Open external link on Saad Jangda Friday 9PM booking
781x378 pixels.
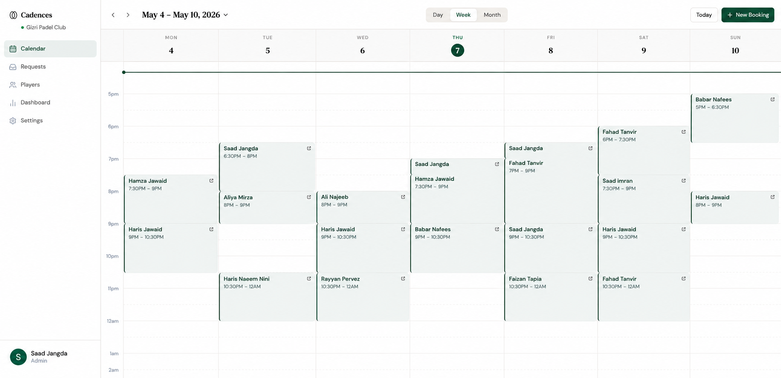click(590, 229)
